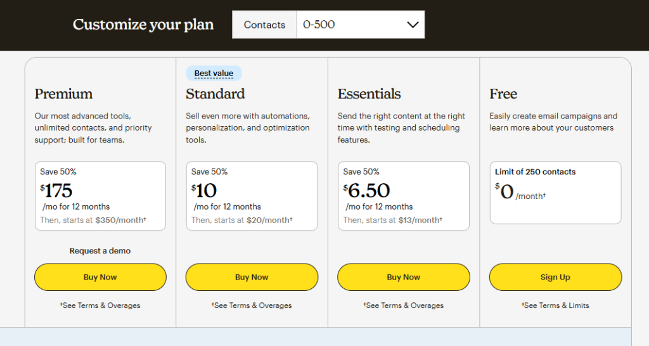Screen dimensions: 649x346
Task: Click the chevron arrow in the Contacts selector
Action: 413,25
